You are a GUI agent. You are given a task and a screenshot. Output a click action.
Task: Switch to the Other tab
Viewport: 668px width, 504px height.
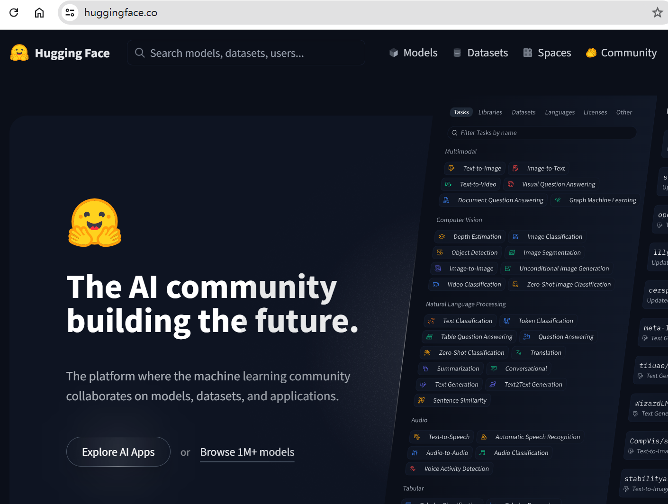pyautogui.click(x=624, y=112)
